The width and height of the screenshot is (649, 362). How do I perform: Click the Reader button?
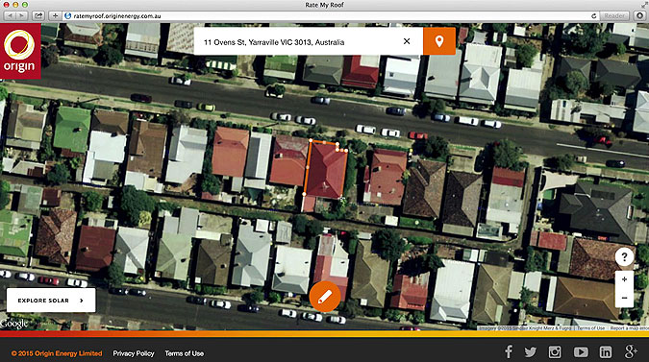614,15
